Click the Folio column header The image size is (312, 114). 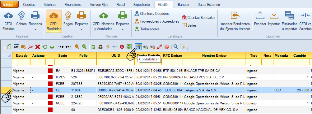point(83,55)
